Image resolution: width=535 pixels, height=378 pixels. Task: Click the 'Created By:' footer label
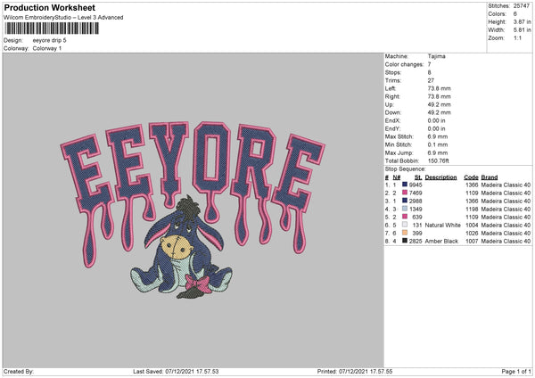tap(19, 372)
